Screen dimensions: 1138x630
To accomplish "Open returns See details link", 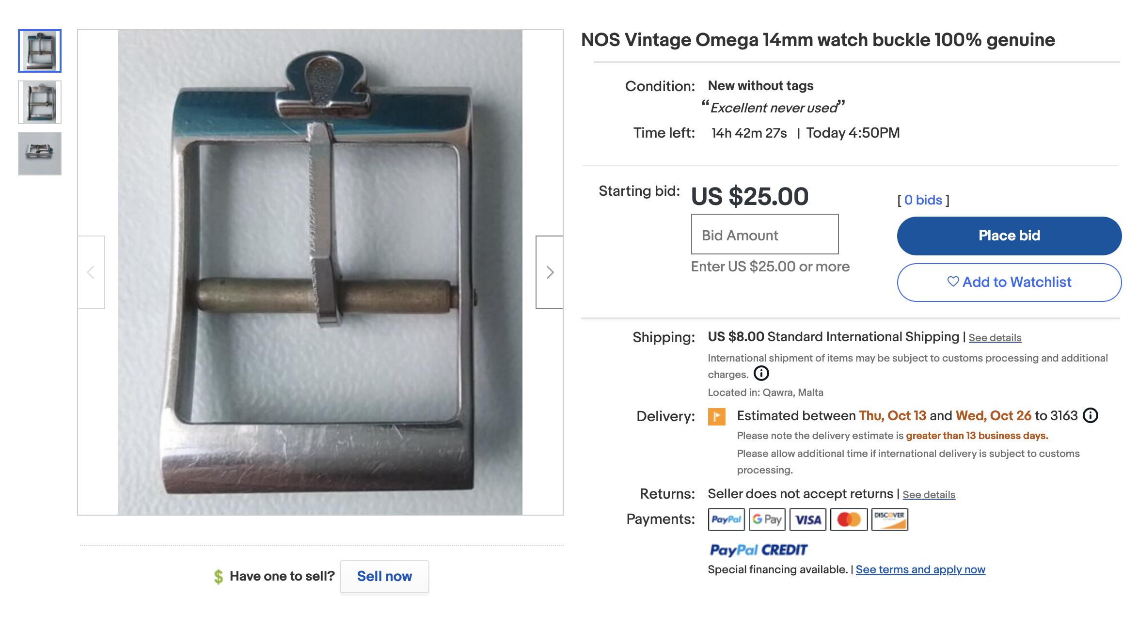I will [x=929, y=495].
